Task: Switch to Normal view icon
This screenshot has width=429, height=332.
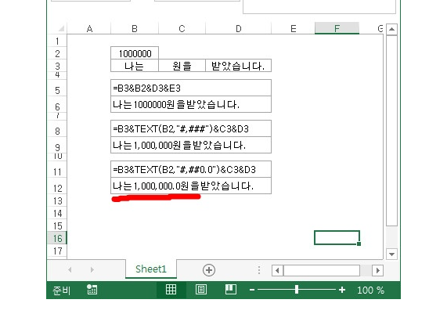Action: tap(171, 289)
